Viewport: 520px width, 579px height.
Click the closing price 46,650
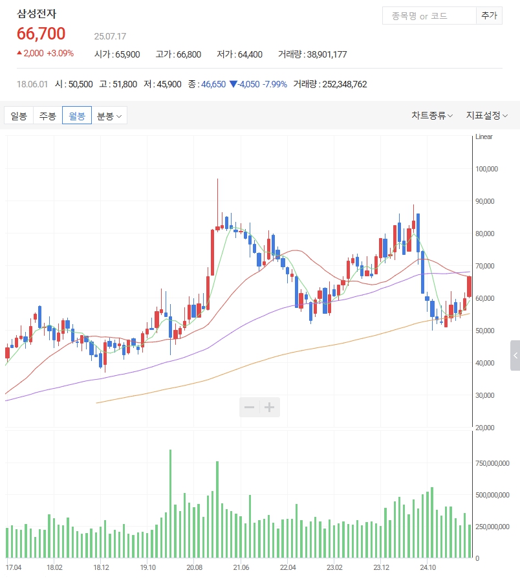pyautogui.click(x=213, y=84)
